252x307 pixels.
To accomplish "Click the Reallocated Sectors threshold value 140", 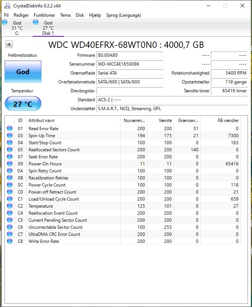I will pos(194,149).
